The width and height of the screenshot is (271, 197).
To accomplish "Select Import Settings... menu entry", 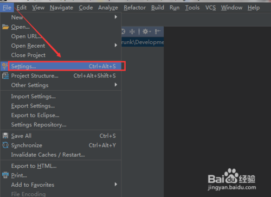I will click(61, 97).
